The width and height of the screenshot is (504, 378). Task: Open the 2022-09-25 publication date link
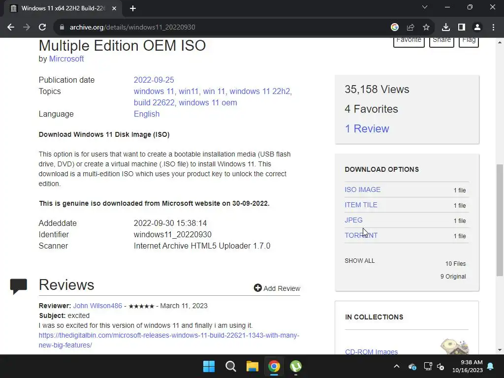[154, 80]
